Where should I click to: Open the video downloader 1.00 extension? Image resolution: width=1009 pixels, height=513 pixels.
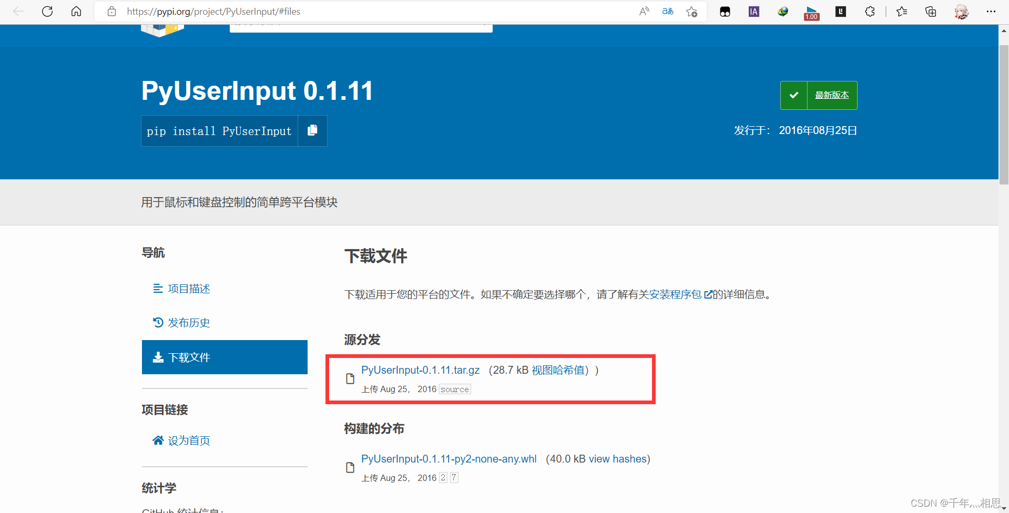811,11
